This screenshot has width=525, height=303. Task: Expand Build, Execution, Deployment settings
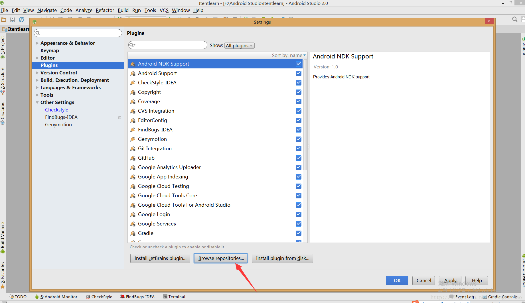pos(37,80)
